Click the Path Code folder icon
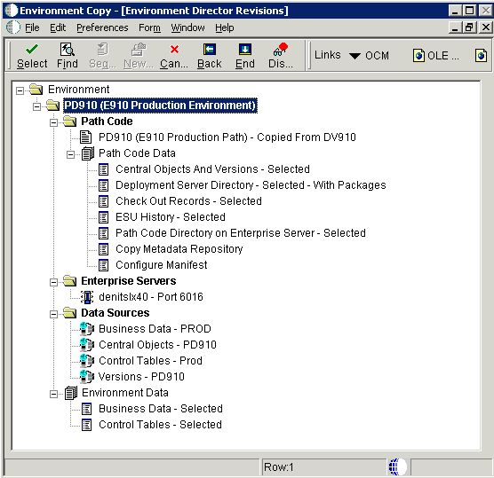 click(x=69, y=121)
